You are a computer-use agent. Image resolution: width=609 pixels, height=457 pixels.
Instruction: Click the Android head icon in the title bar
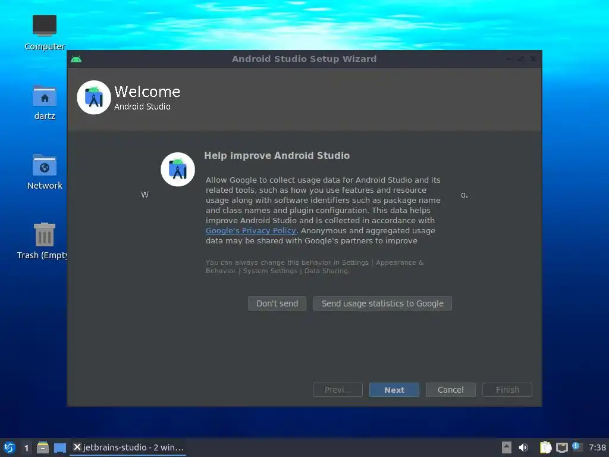pyautogui.click(x=76, y=59)
